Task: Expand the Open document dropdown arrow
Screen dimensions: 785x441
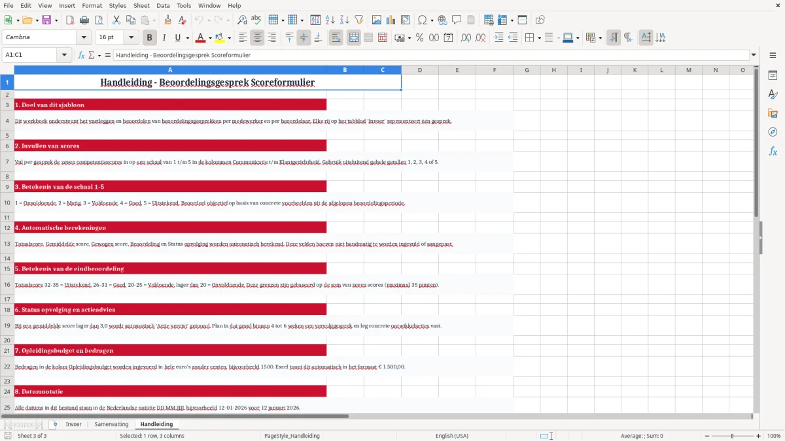Action: 37,20
